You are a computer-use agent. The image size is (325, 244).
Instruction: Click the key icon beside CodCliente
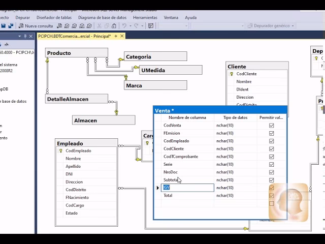232,74
